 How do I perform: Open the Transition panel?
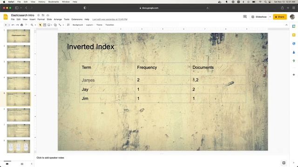pyautogui.click(x=110, y=25)
